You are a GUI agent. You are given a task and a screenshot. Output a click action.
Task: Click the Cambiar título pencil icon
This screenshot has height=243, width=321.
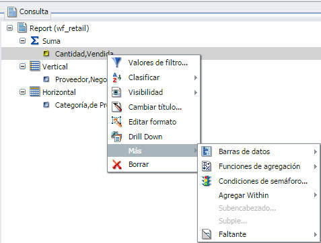tap(116, 107)
